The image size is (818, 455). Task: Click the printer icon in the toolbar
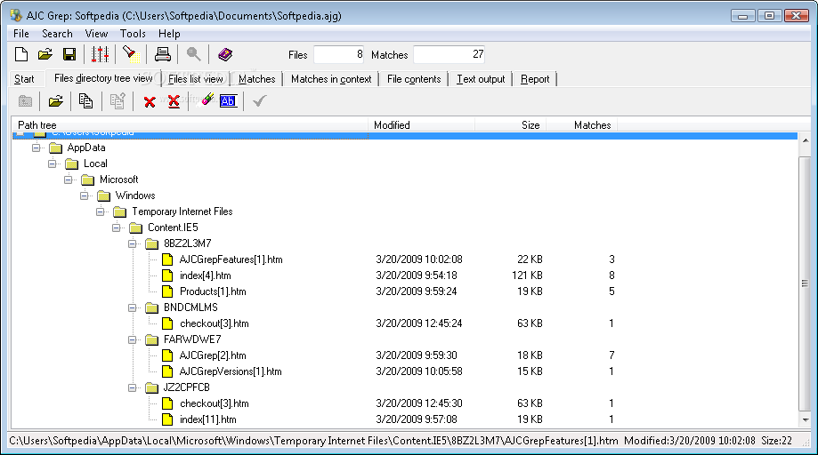[162, 54]
